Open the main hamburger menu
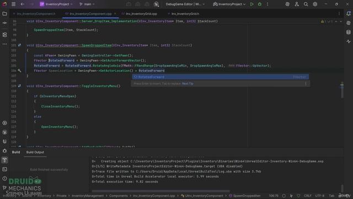Image resolution: width=353 pixels, height=199 pixels. pyautogui.click(x=13, y=4)
